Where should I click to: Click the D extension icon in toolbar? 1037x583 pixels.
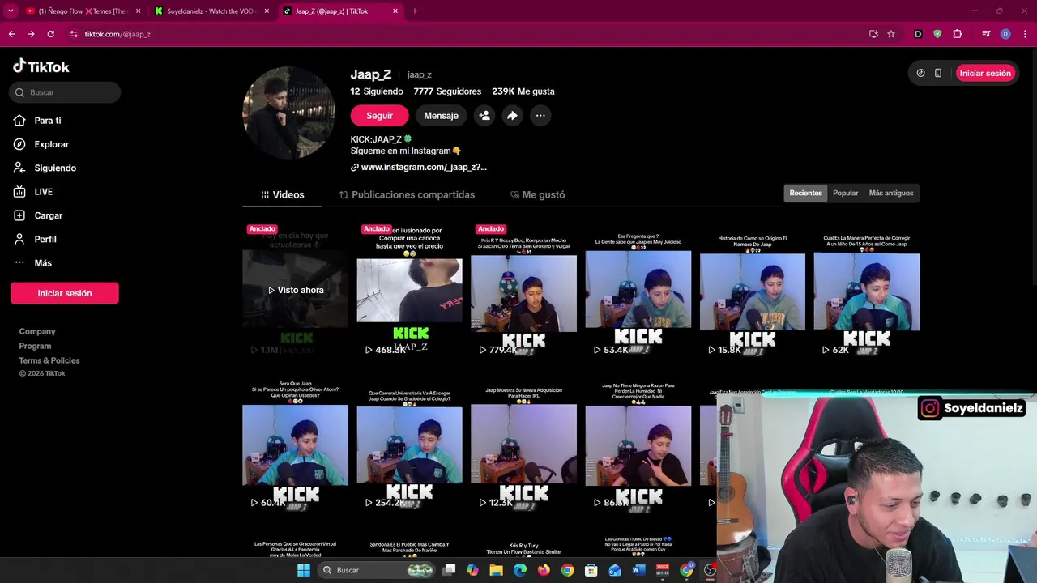point(918,34)
